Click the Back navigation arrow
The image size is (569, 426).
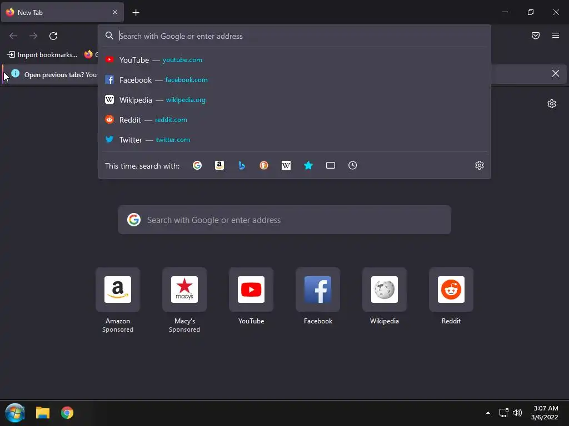point(13,36)
